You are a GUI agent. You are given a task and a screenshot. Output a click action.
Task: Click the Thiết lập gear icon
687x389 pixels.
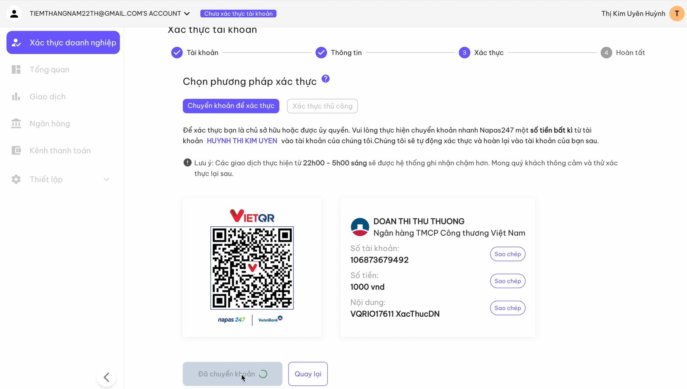[16, 179]
